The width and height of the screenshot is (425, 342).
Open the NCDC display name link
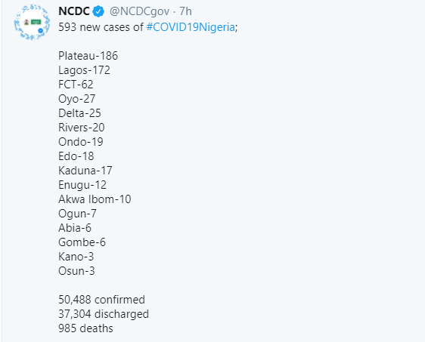tap(73, 11)
